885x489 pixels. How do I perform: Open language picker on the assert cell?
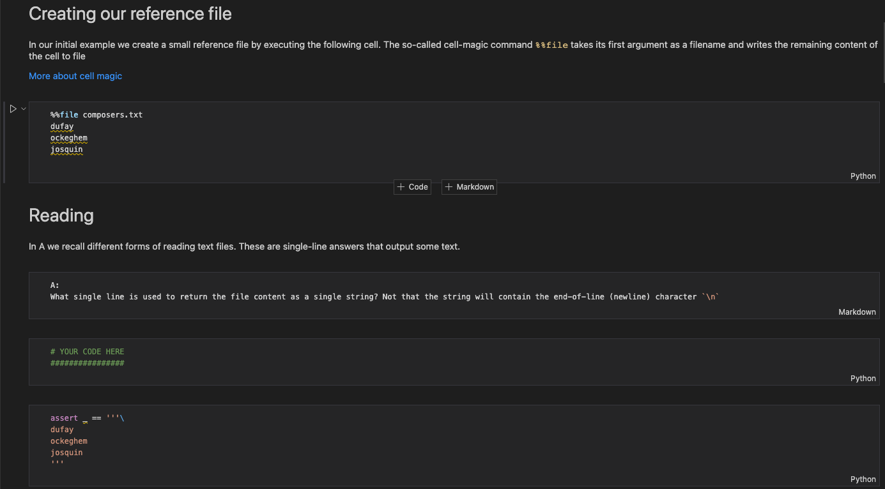863,479
